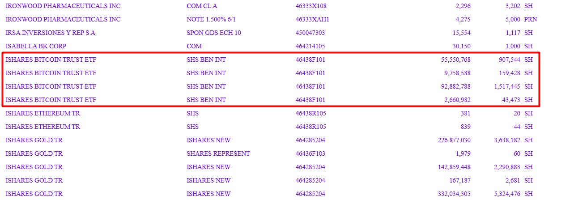Click PRN label in Ironwood note row
This screenshot has width=574, height=200.
531,20
